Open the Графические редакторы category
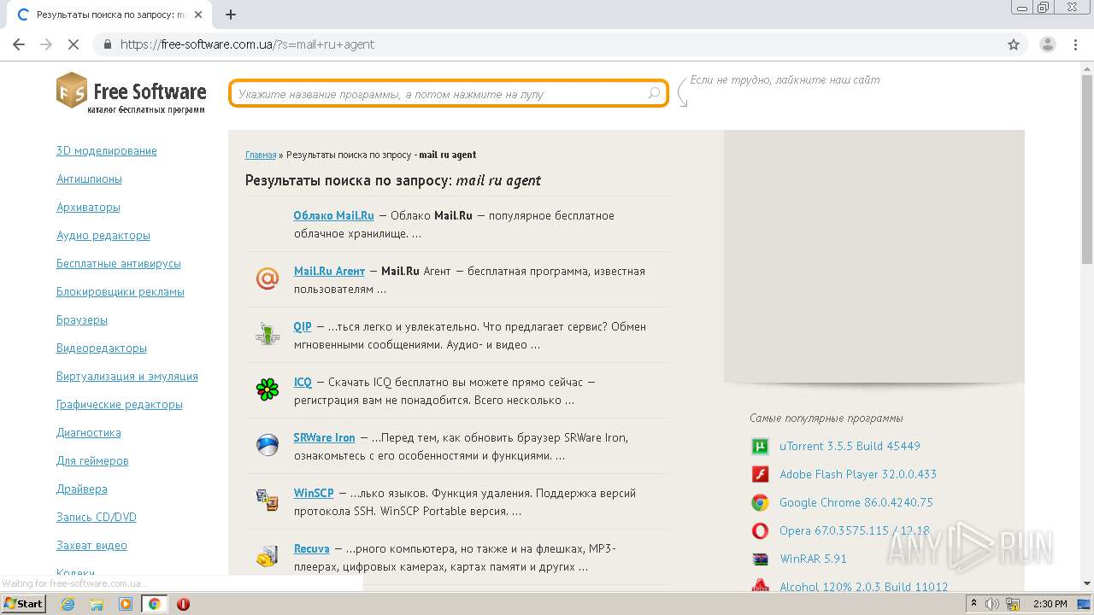 click(x=120, y=404)
